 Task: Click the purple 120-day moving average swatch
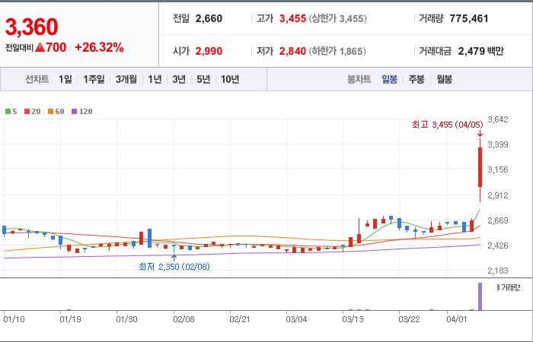[75, 111]
